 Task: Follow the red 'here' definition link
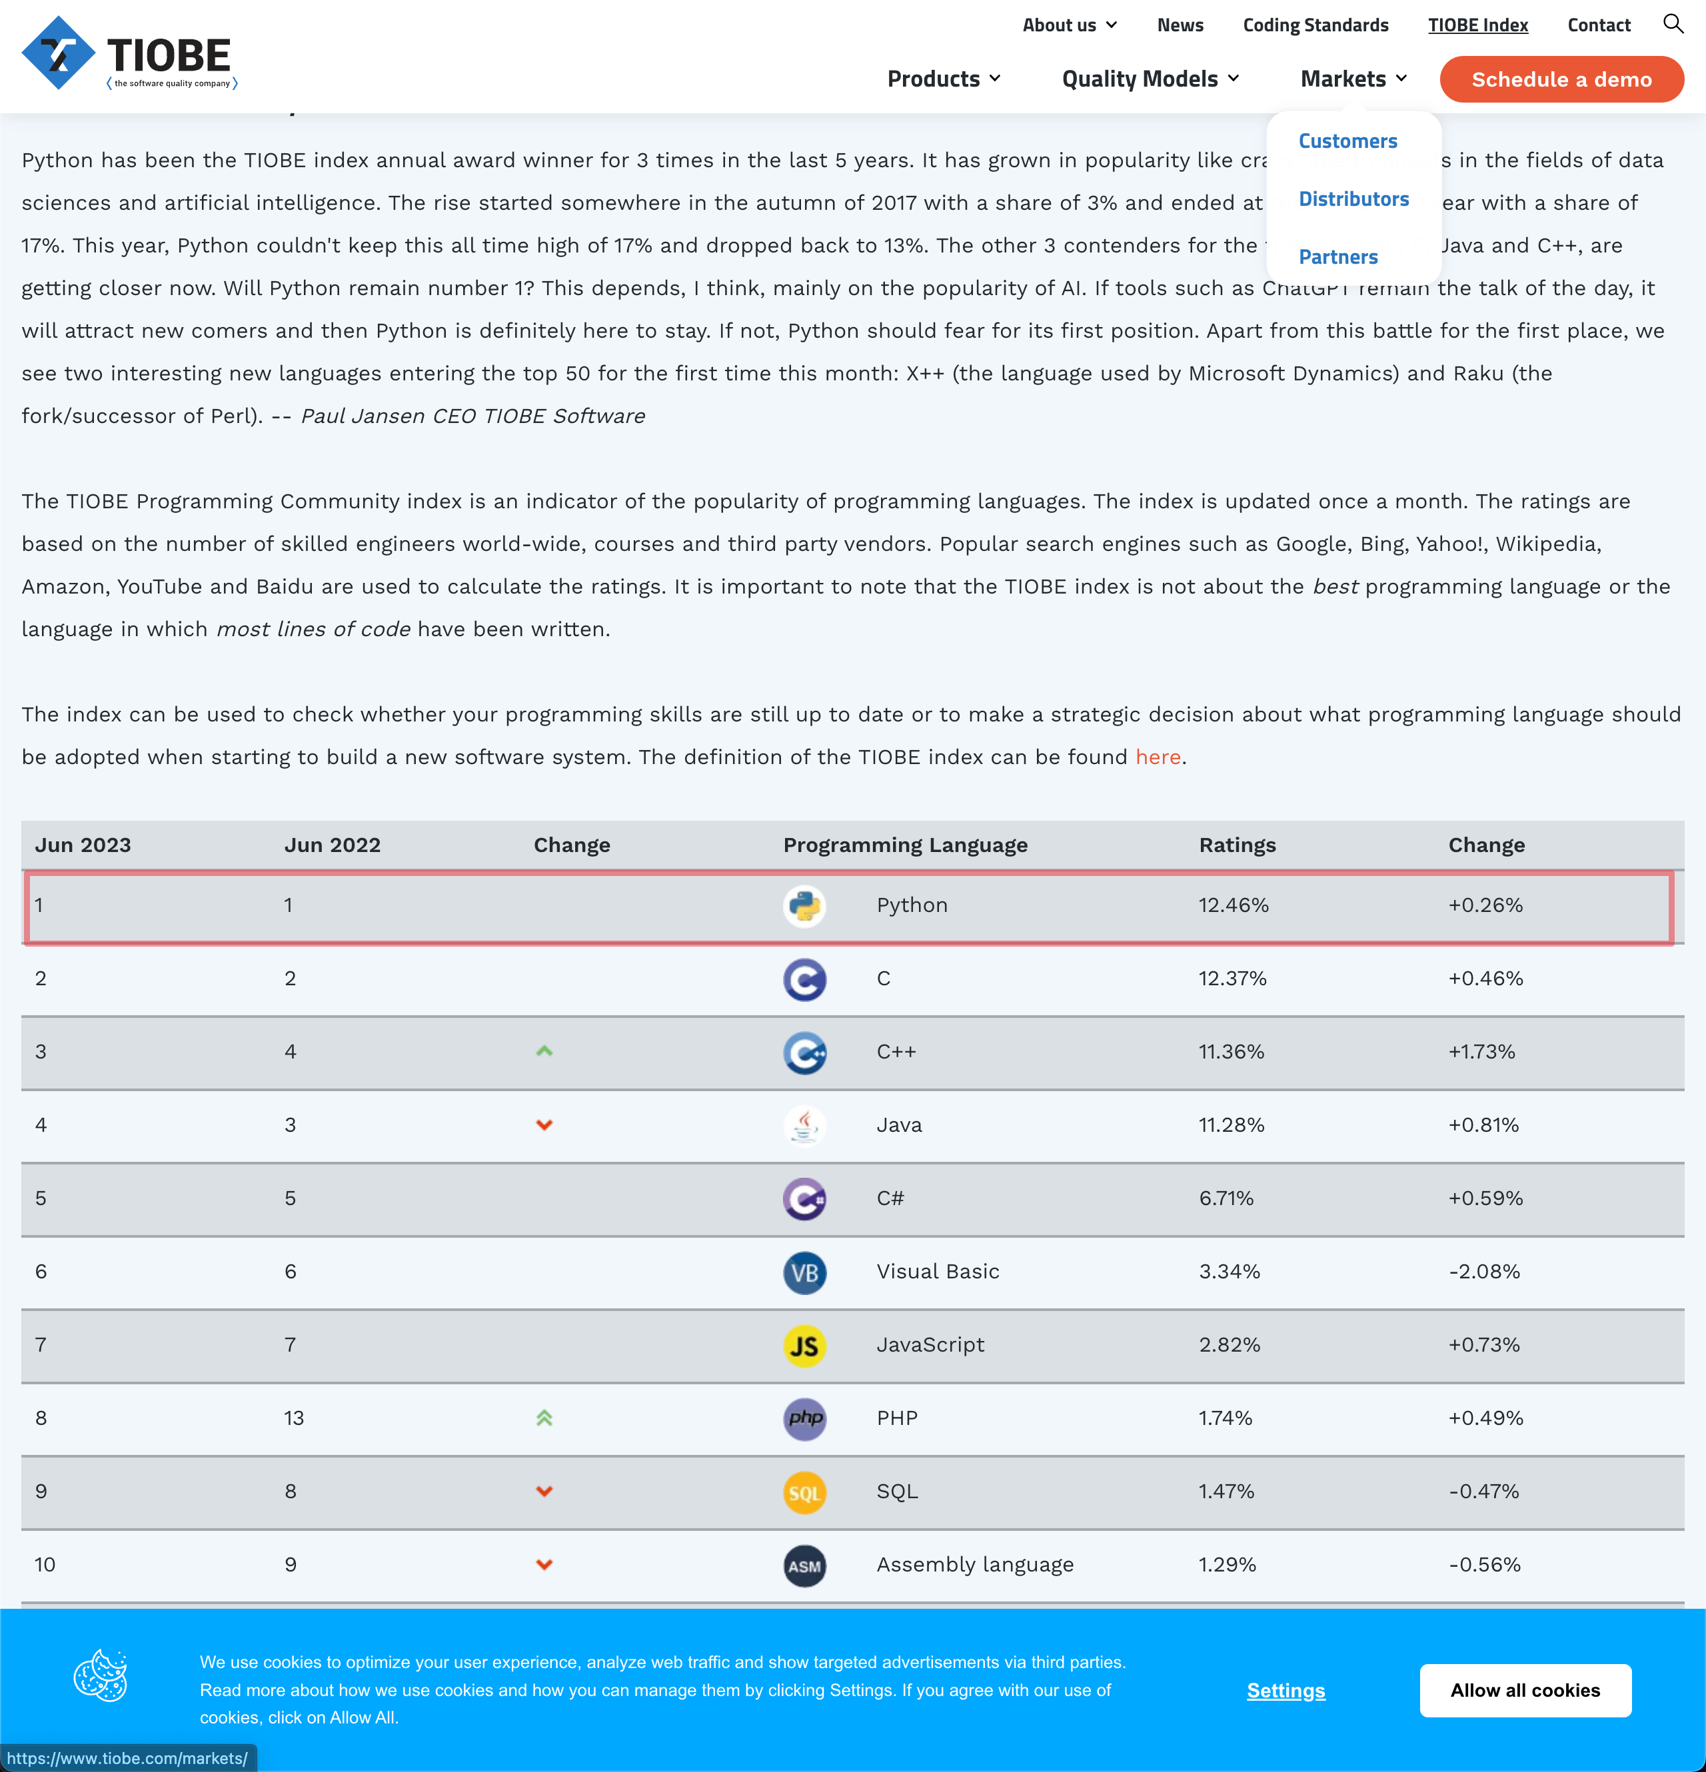1158,757
